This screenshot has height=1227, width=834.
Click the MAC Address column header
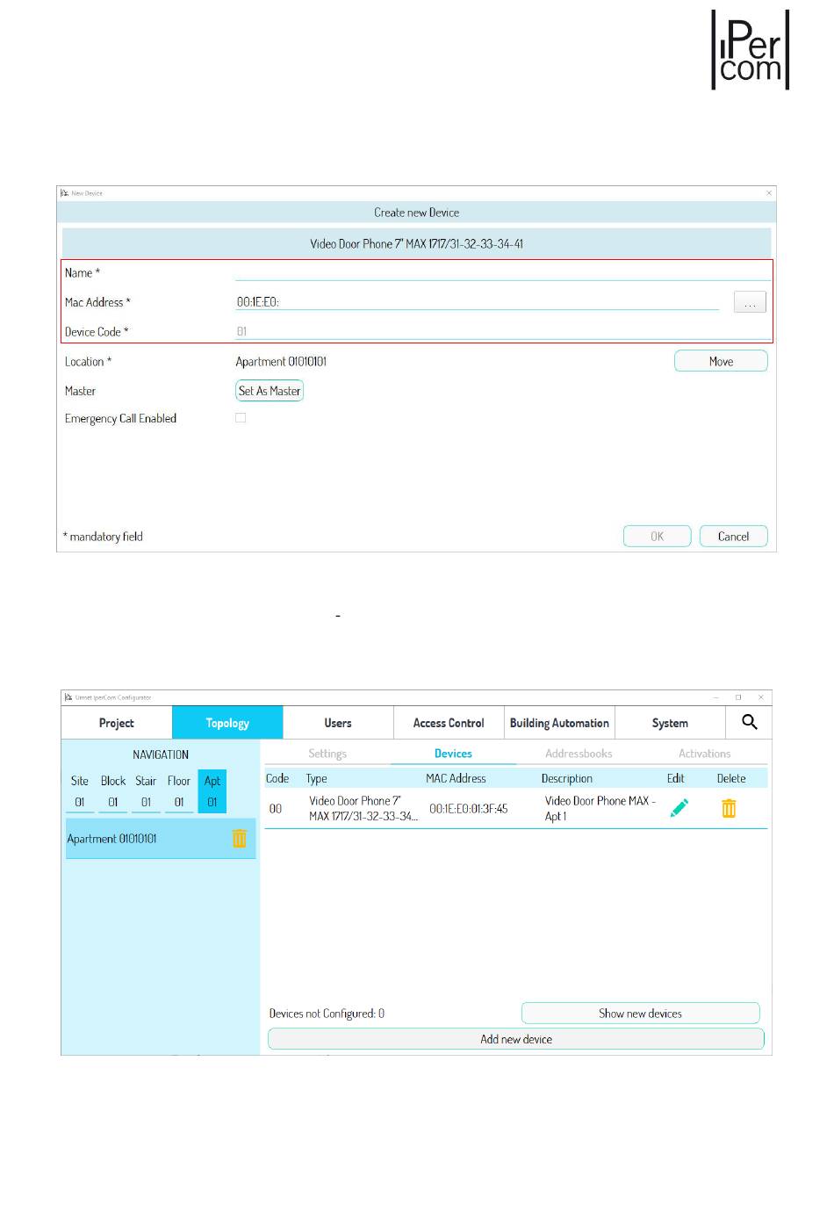coord(456,778)
